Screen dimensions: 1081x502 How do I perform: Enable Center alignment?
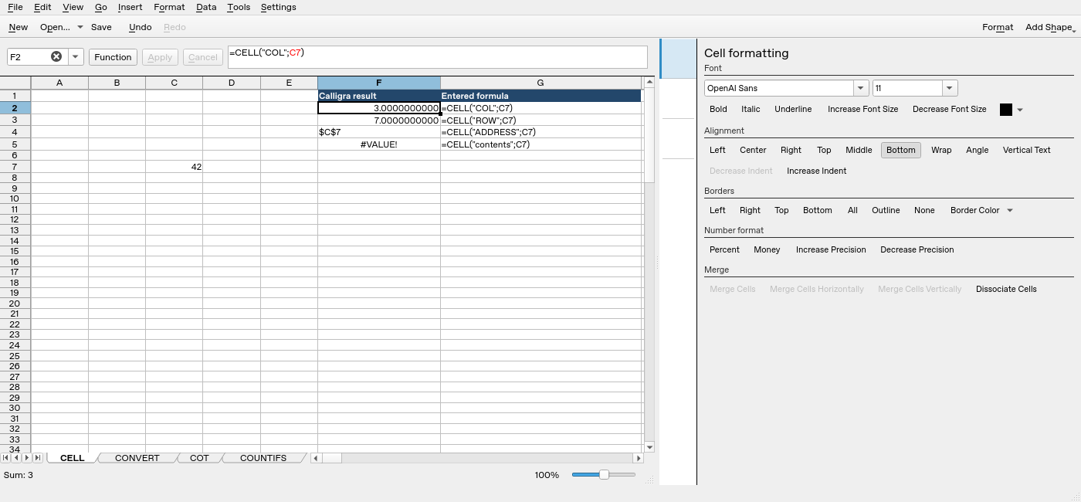click(x=753, y=151)
